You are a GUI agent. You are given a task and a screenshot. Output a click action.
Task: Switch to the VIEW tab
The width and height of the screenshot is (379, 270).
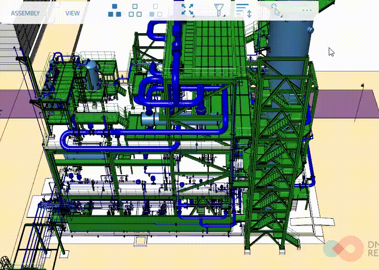[x=73, y=13]
